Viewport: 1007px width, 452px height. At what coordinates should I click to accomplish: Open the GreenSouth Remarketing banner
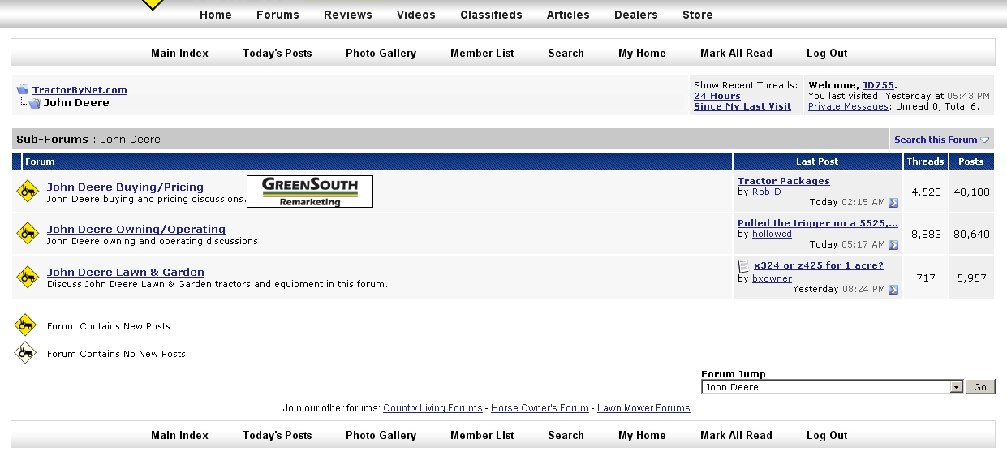click(x=310, y=192)
